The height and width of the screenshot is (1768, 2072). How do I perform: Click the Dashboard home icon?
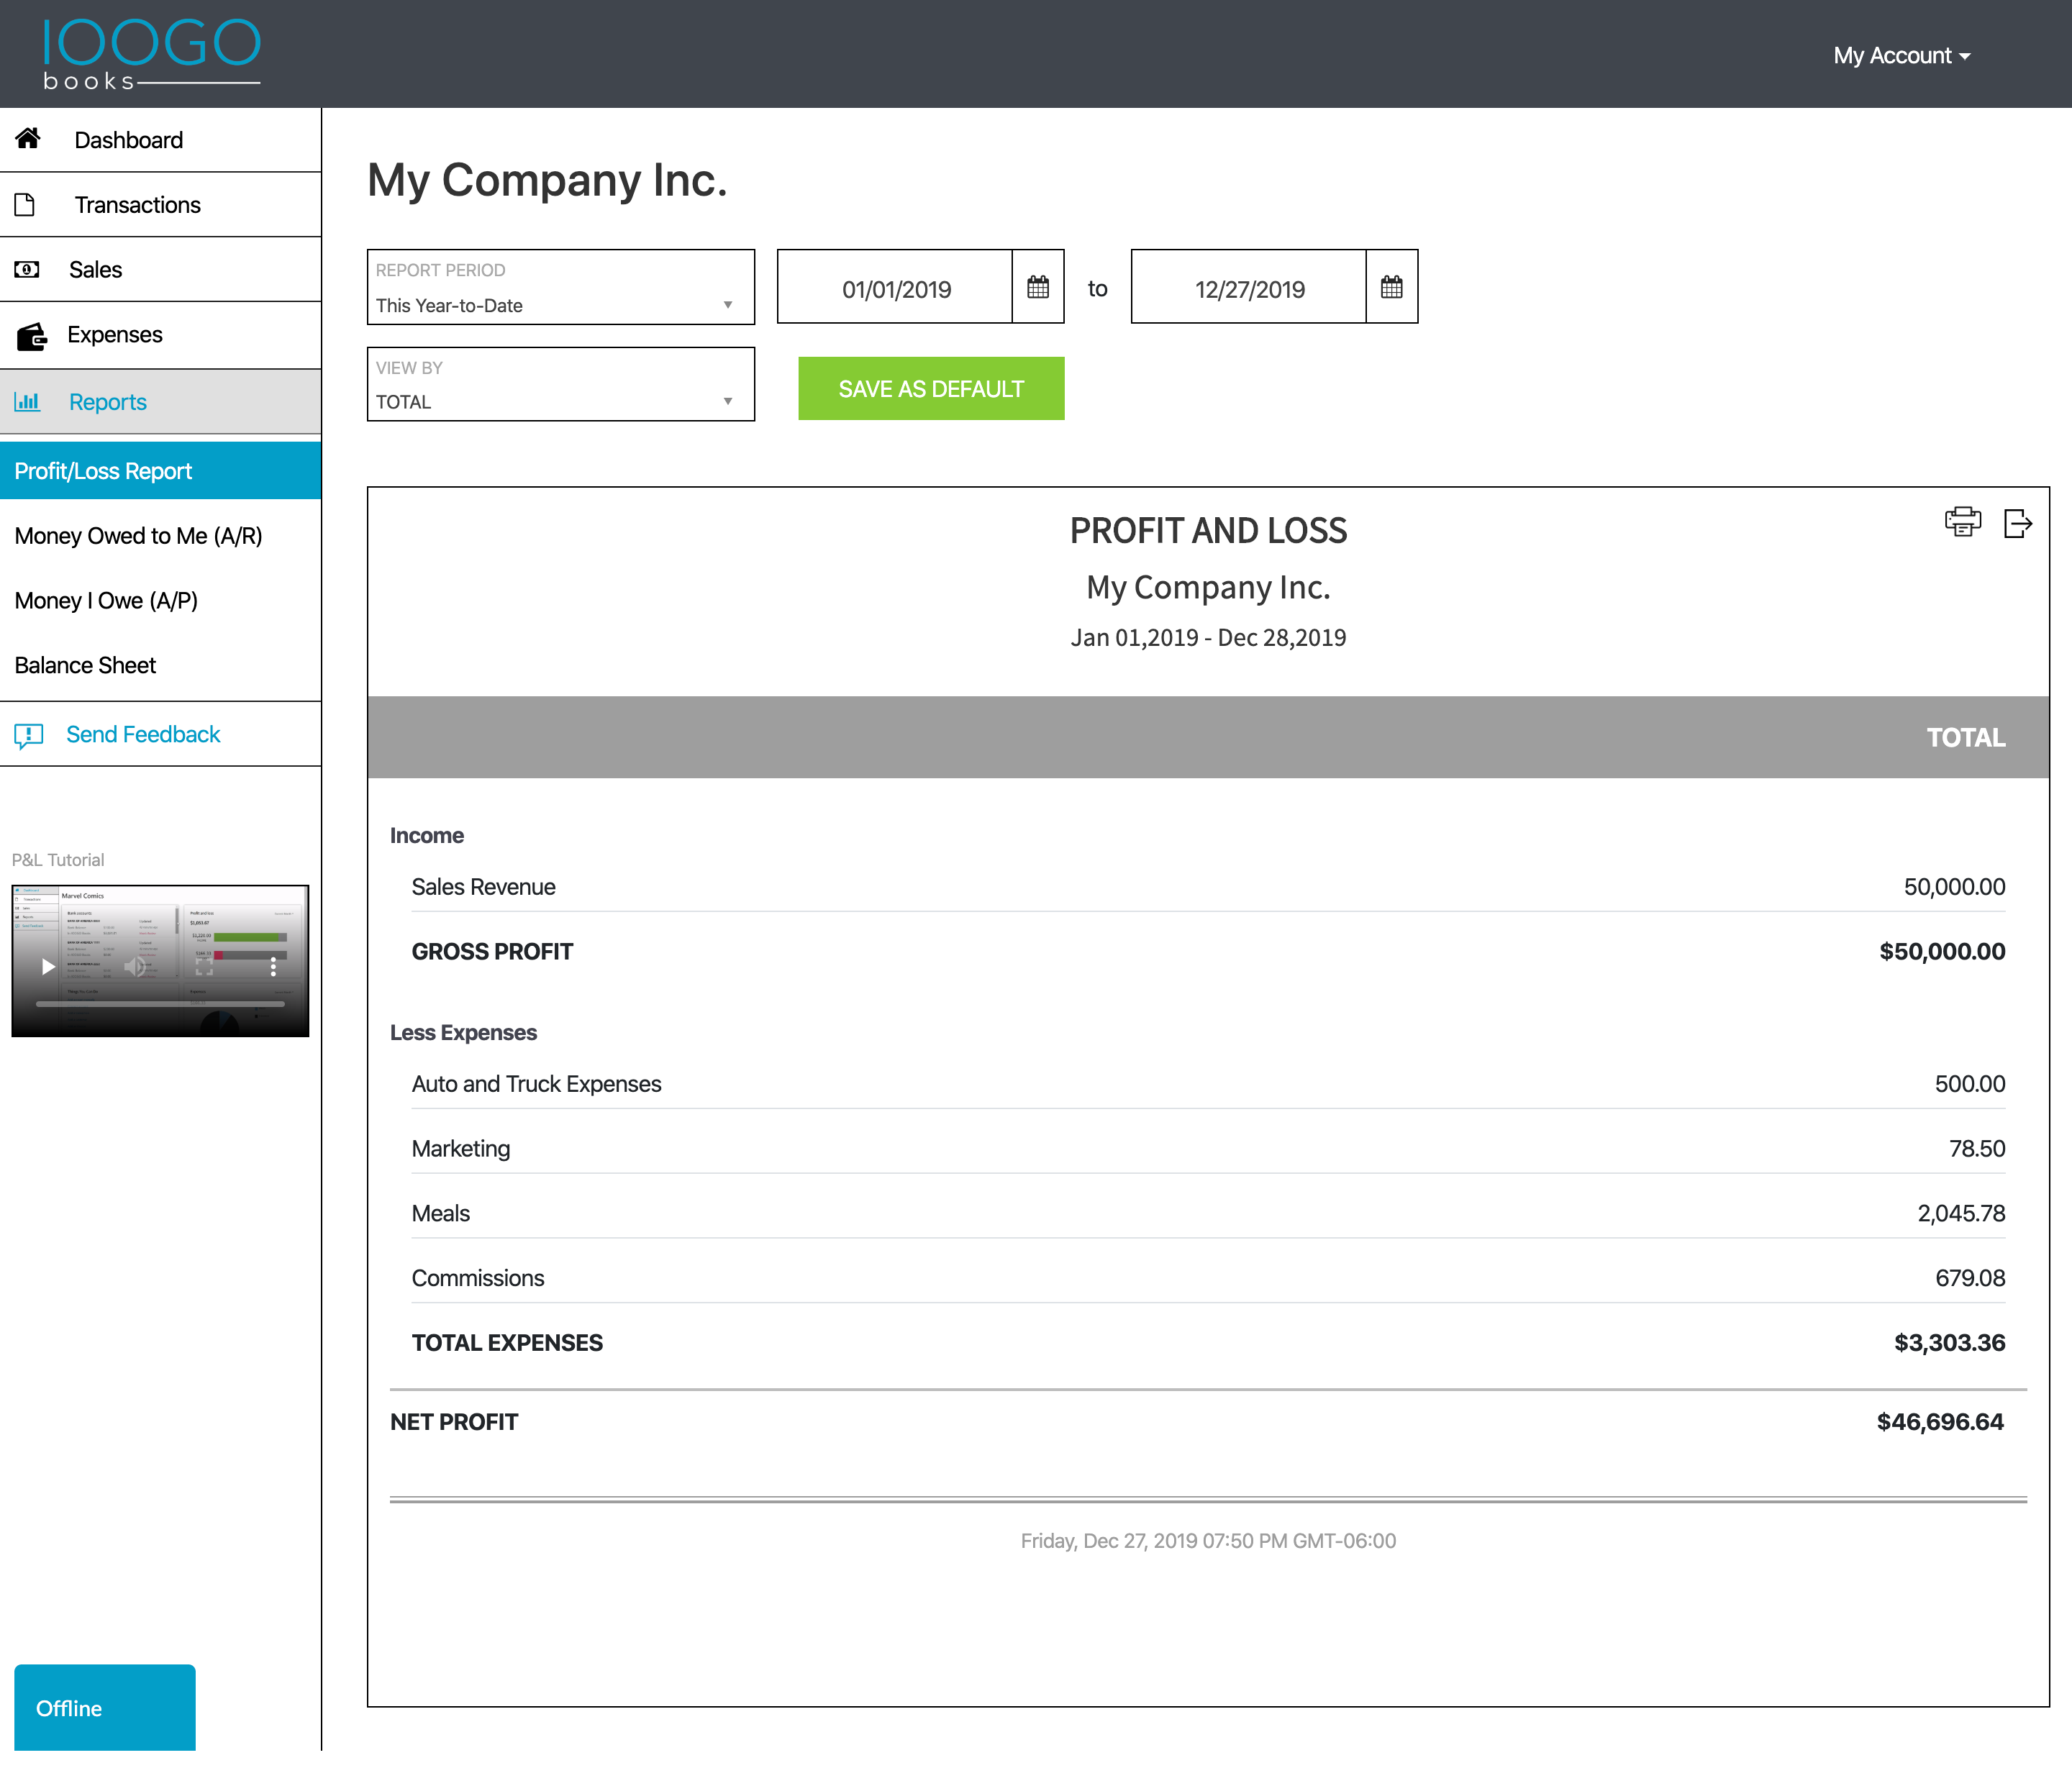[x=28, y=138]
